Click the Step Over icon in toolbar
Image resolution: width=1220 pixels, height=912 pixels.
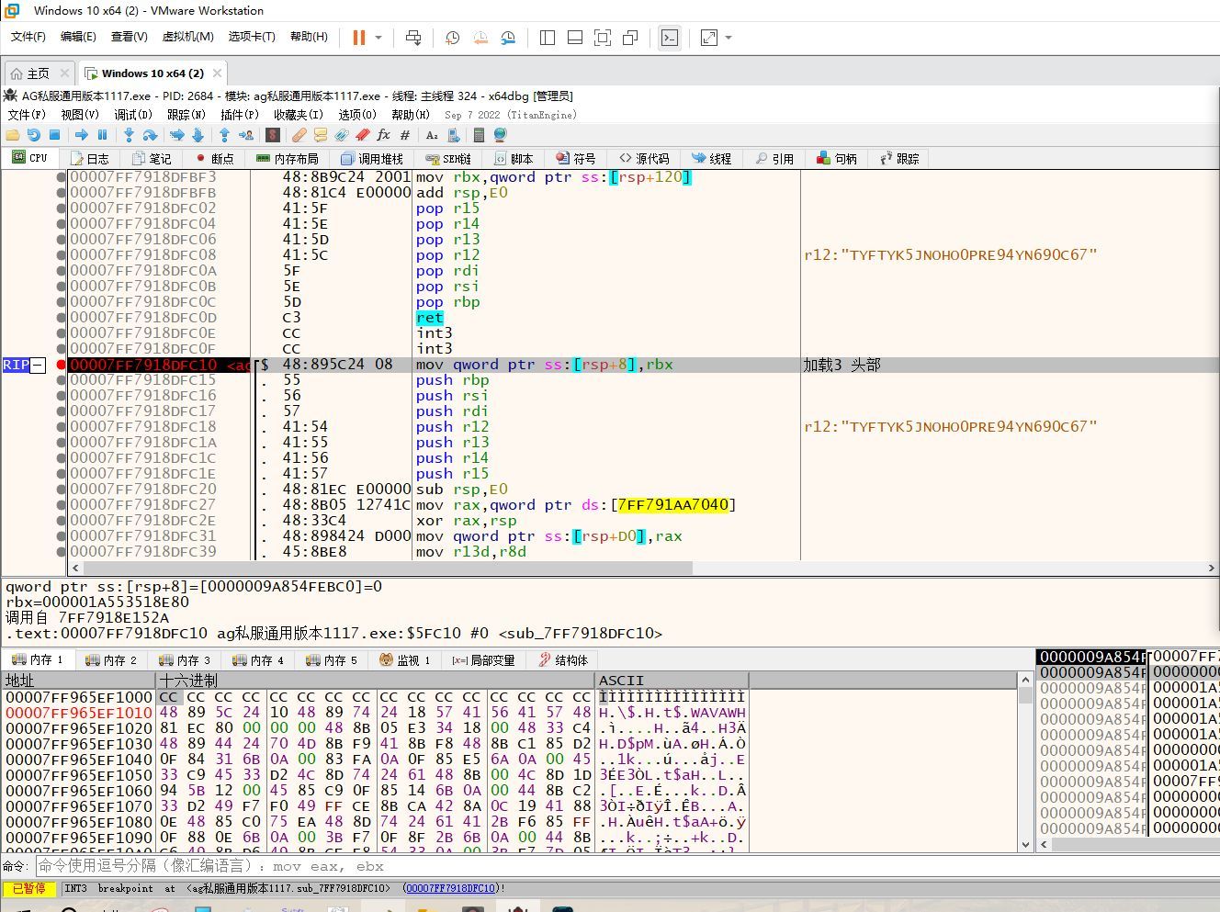[x=150, y=135]
